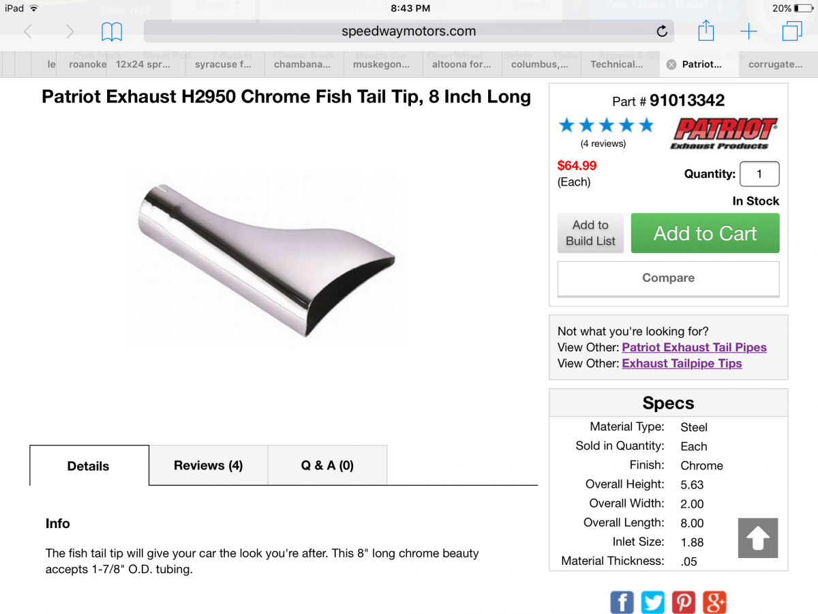Screen dimensions: 818x614
Task: Click Add to Build List button
Action: click(590, 233)
